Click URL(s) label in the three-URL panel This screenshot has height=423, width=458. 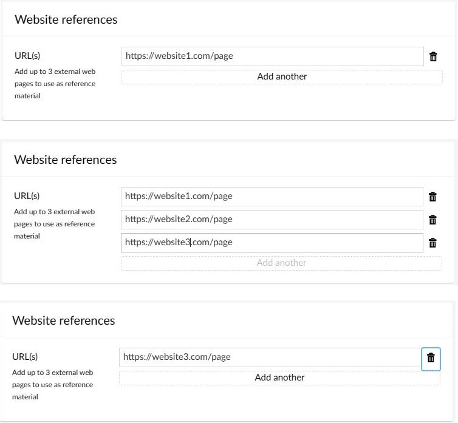tap(27, 196)
